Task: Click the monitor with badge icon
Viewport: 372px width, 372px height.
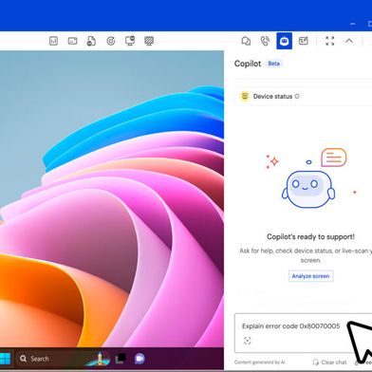Action: pyautogui.click(x=130, y=41)
